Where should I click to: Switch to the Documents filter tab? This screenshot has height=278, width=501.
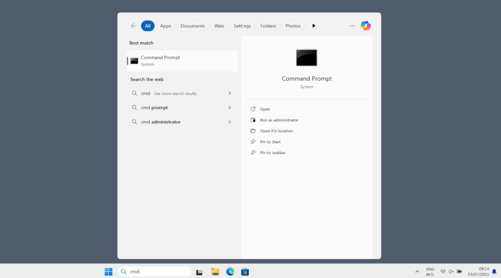[193, 26]
